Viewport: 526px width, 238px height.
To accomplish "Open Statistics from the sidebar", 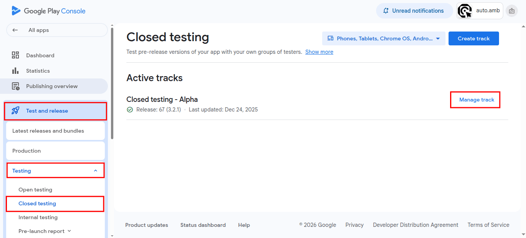I will [38, 71].
